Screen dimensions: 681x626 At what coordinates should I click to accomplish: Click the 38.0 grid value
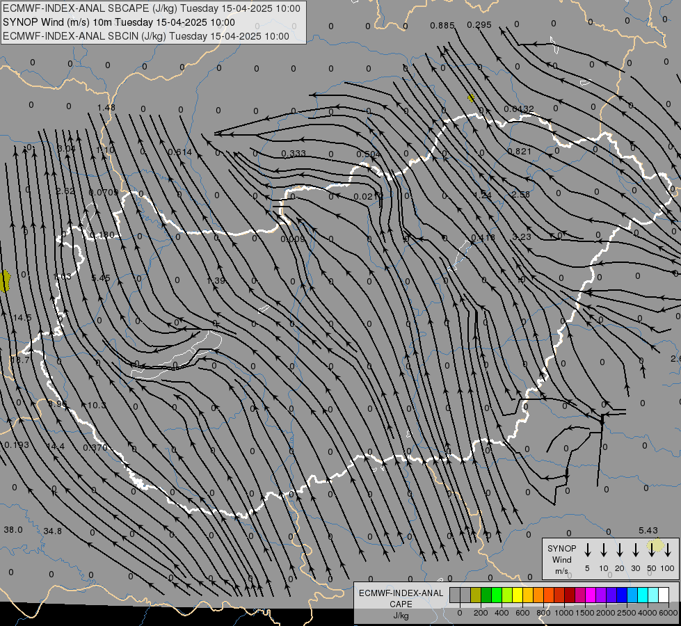point(13,530)
